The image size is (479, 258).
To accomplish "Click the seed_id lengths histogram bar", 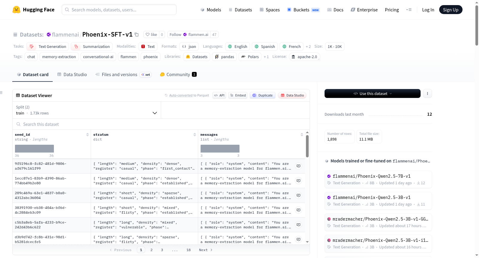I will [x=34, y=149].
